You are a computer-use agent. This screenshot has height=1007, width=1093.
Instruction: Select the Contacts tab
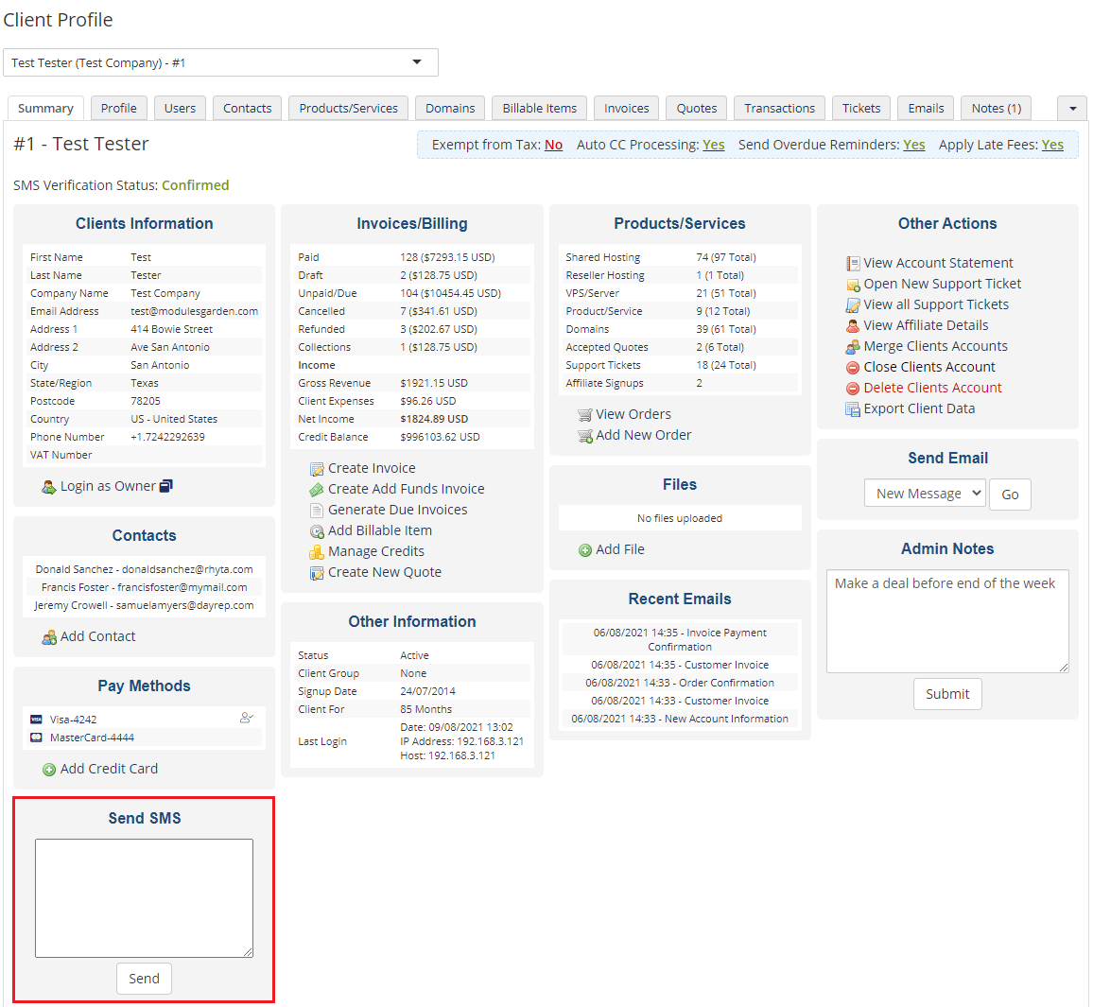pyautogui.click(x=248, y=108)
